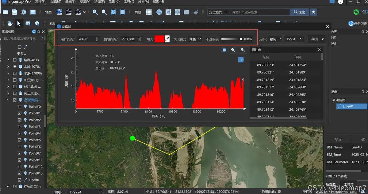Click the 搜索 search button

299,12
